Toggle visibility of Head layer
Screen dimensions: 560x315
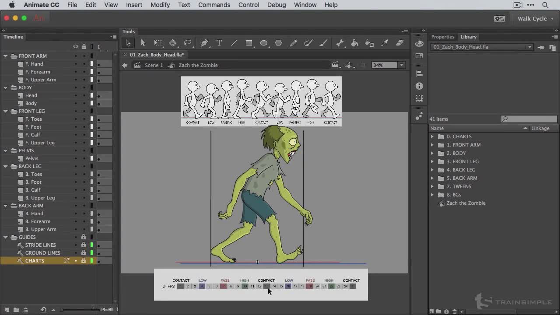tap(76, 95)
